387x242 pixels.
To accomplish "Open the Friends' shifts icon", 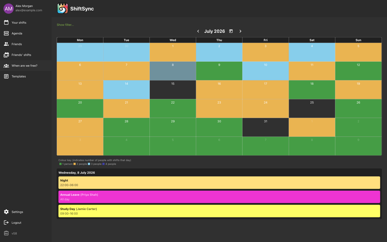I will 6,55.
